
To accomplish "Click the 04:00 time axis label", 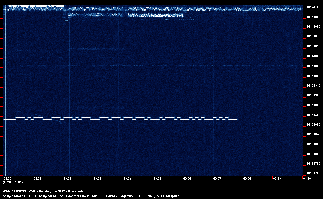I will tap(307, 178).
